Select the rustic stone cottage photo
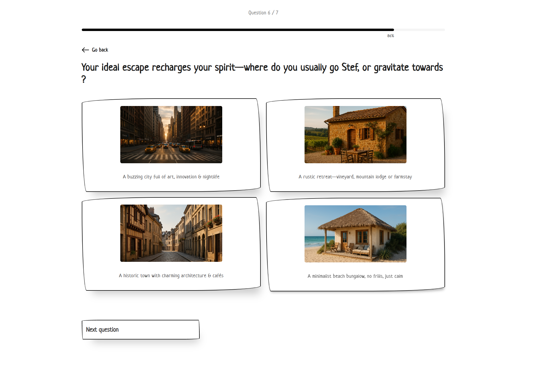The image size is (535, 371). click(x=355, y=134)
